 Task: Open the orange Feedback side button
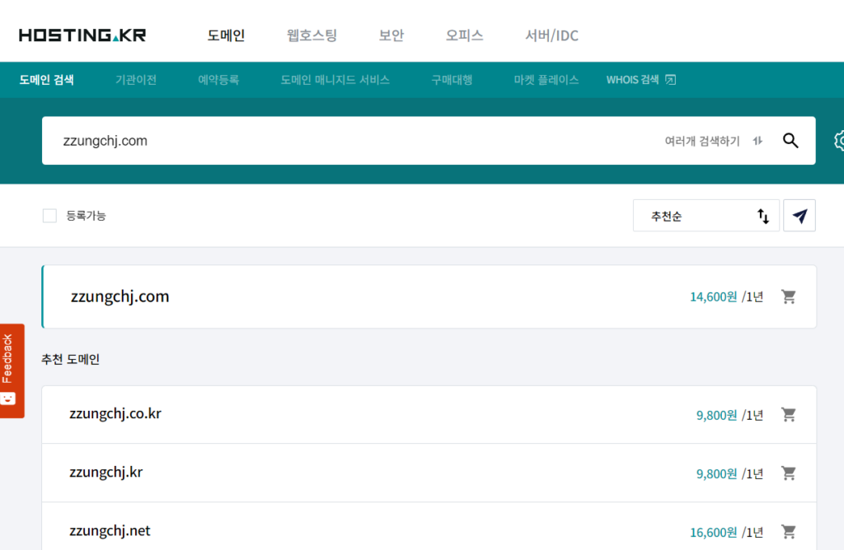(x=12, y=371)
